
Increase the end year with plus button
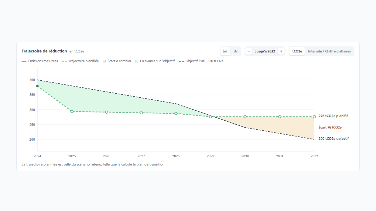coord(281,51)
